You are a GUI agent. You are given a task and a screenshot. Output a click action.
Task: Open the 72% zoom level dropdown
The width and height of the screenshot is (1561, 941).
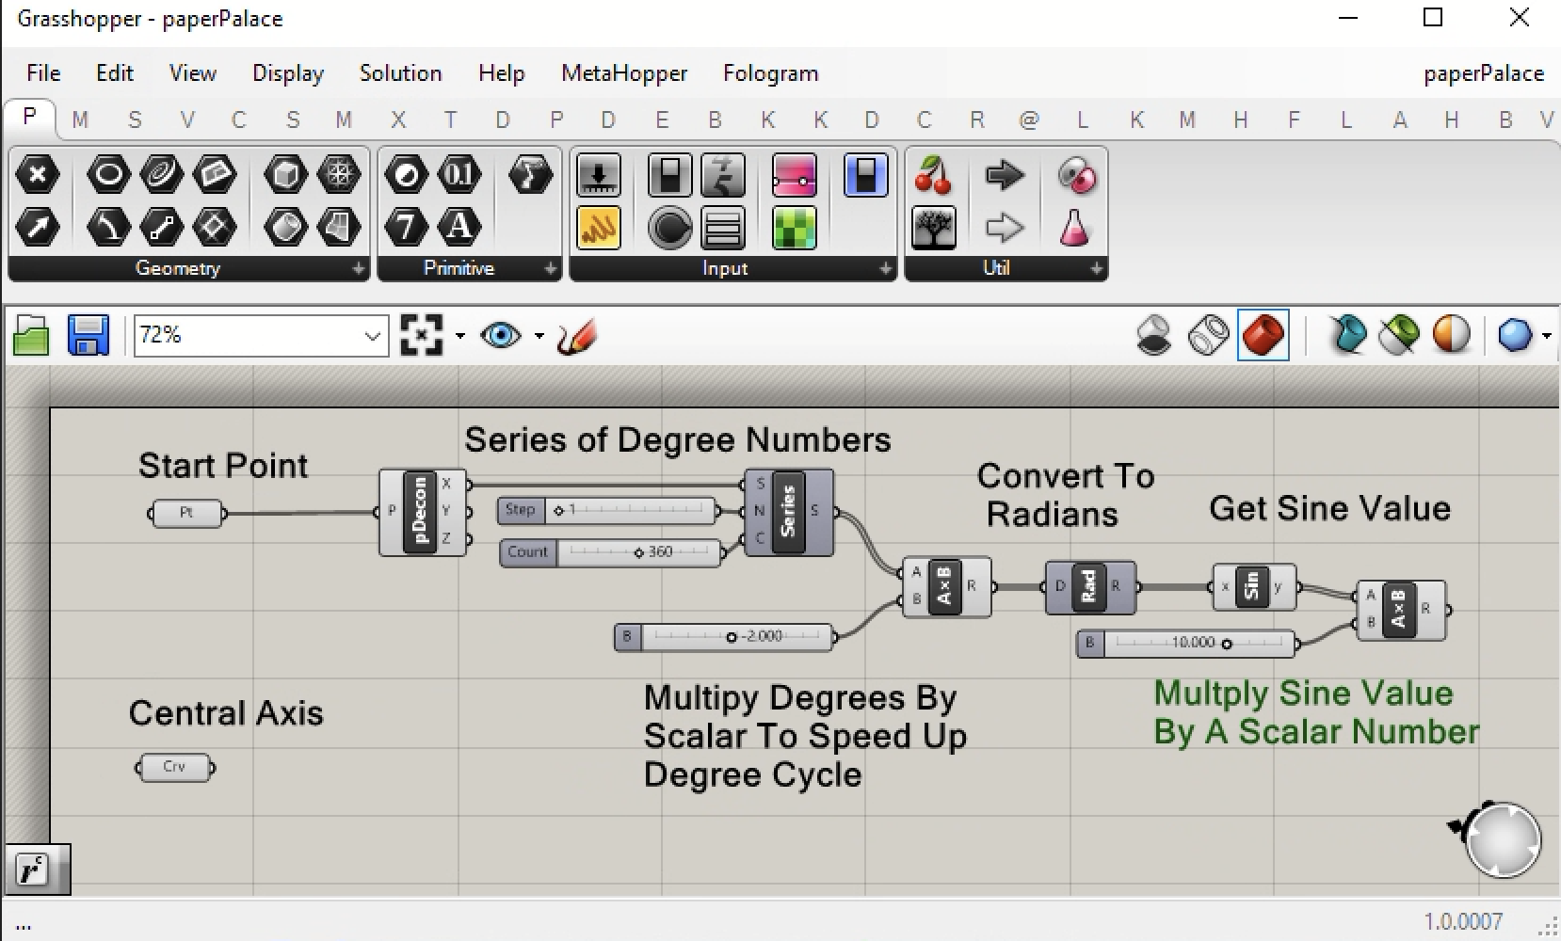[373, 336]
